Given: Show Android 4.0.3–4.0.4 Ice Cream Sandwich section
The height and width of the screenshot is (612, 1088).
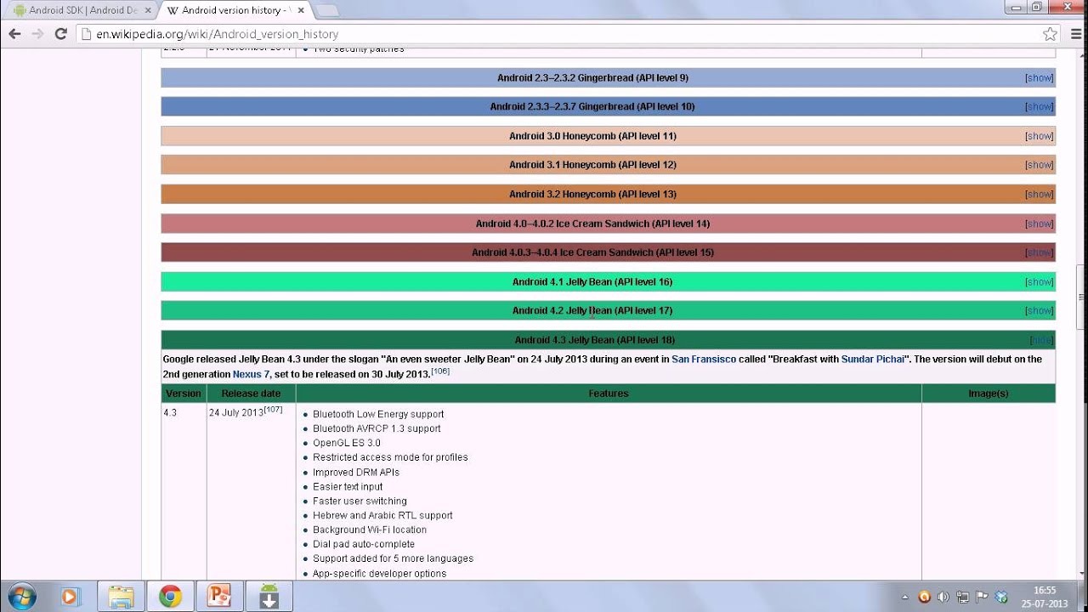Looking at the screenshot, I should tap(1039, 252).
